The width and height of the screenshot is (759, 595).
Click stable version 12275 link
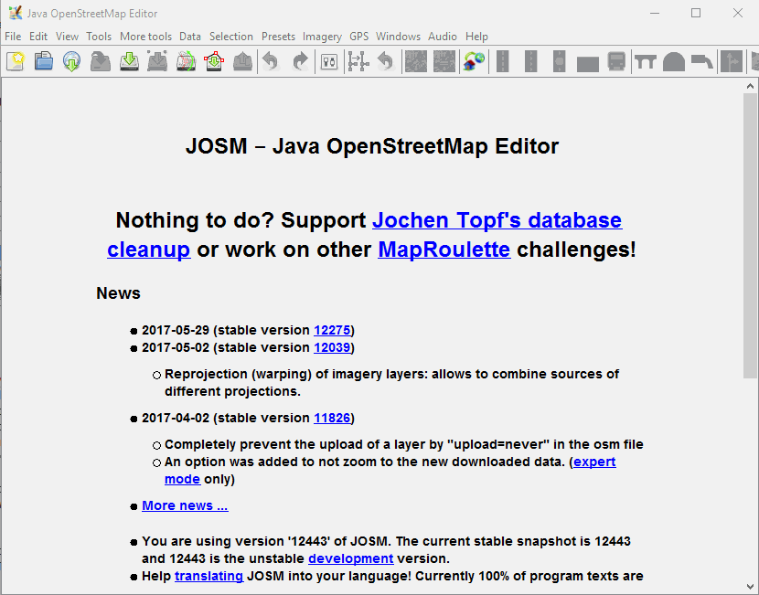[331, 330]
